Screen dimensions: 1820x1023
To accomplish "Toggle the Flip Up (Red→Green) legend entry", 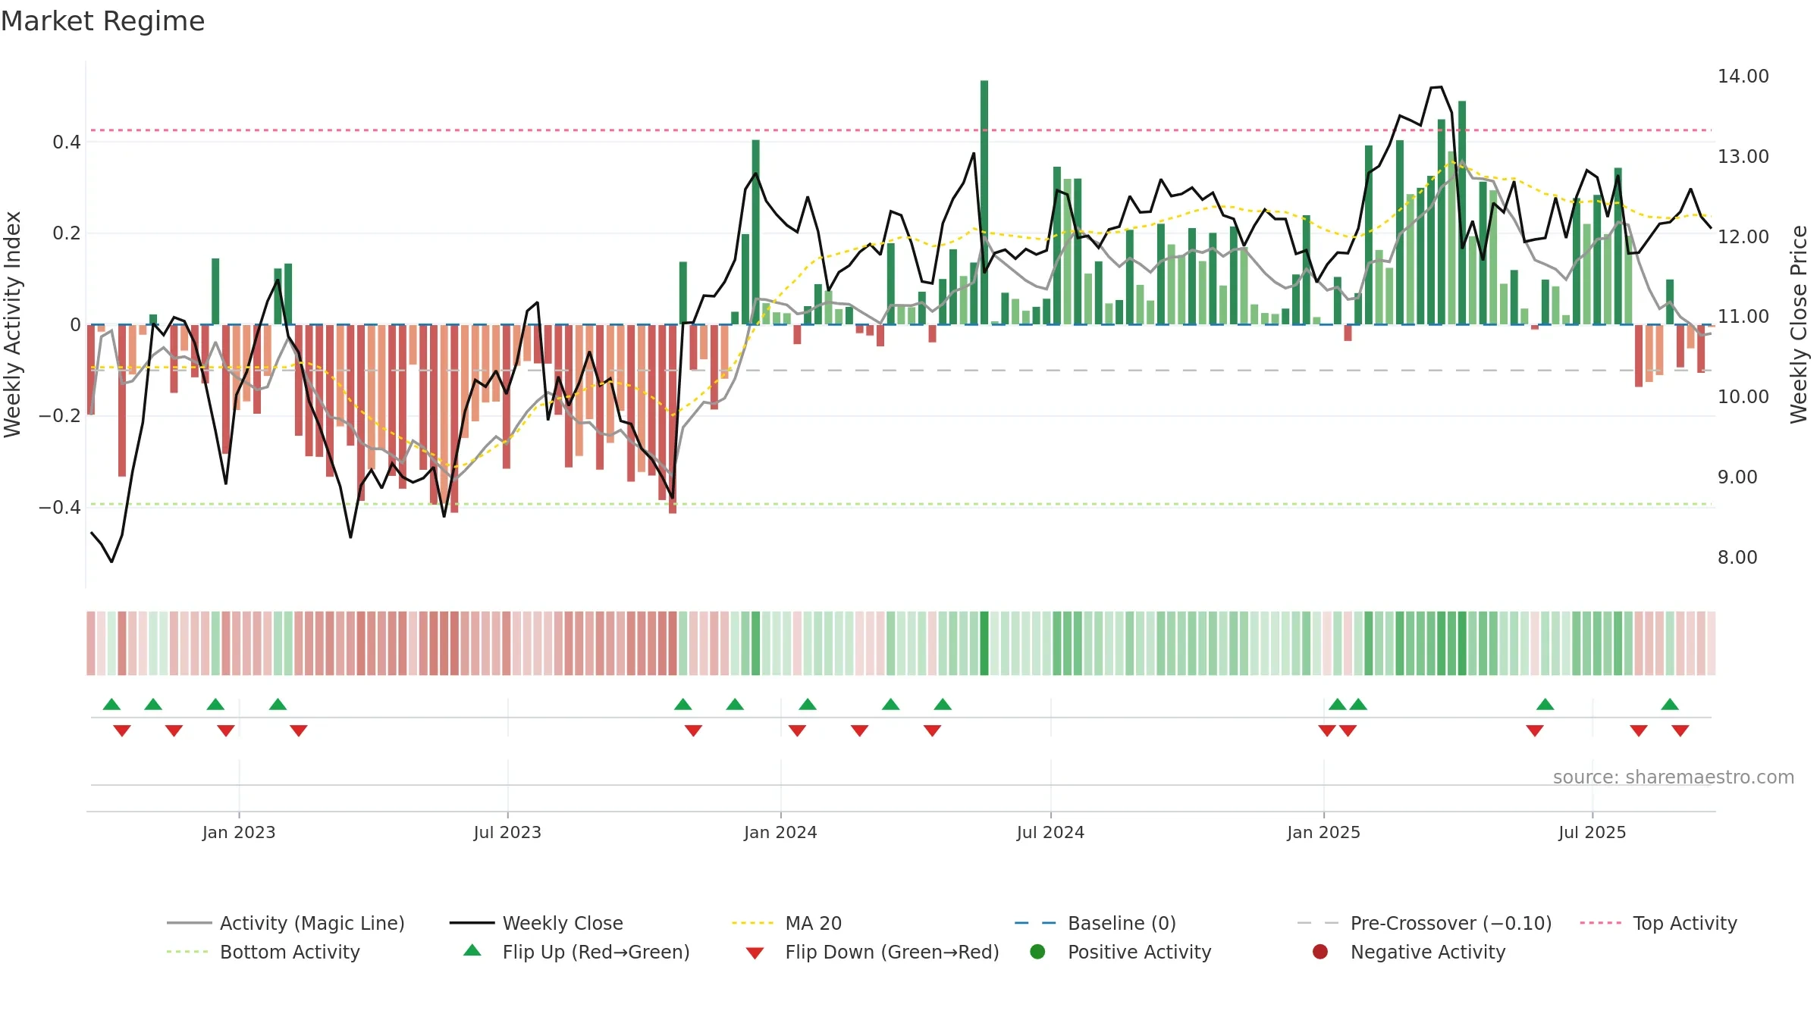I will click(x=577, y=952).
